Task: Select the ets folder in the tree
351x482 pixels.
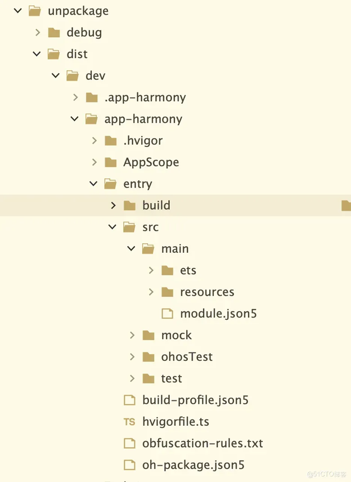Action: 179,270
